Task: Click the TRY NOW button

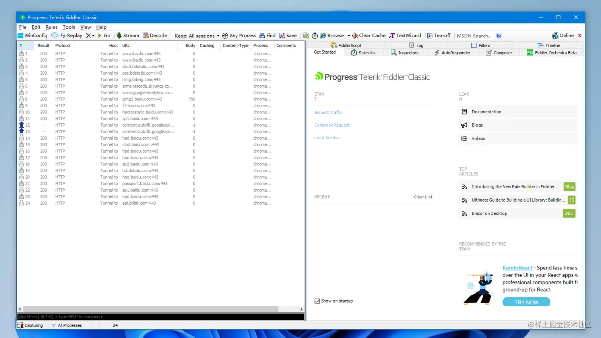Action: click(526, 302)
